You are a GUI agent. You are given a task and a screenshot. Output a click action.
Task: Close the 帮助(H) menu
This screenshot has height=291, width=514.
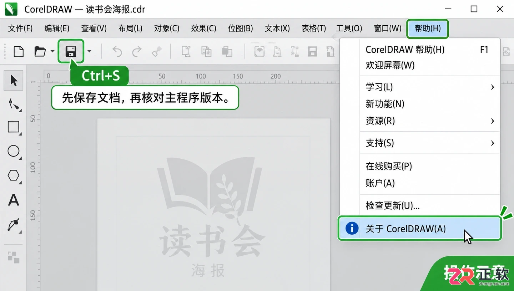pyautogui.click(x=428, y=29)
